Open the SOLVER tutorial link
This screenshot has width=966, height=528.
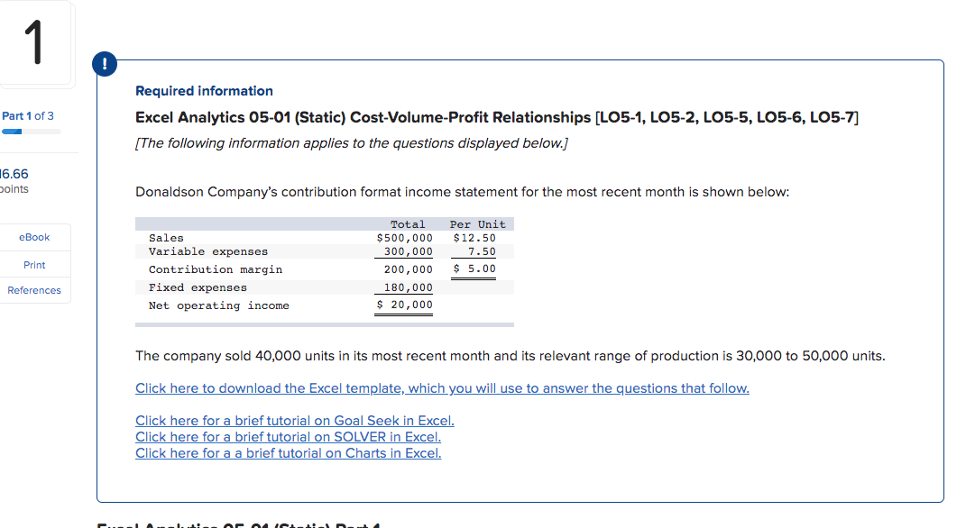point(289,437)
